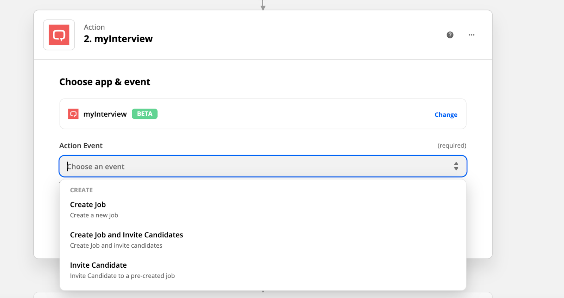Viewport: 564px width, 298px height.
Task: Click the Action Event field label
Action: click(x=81, y=146)
